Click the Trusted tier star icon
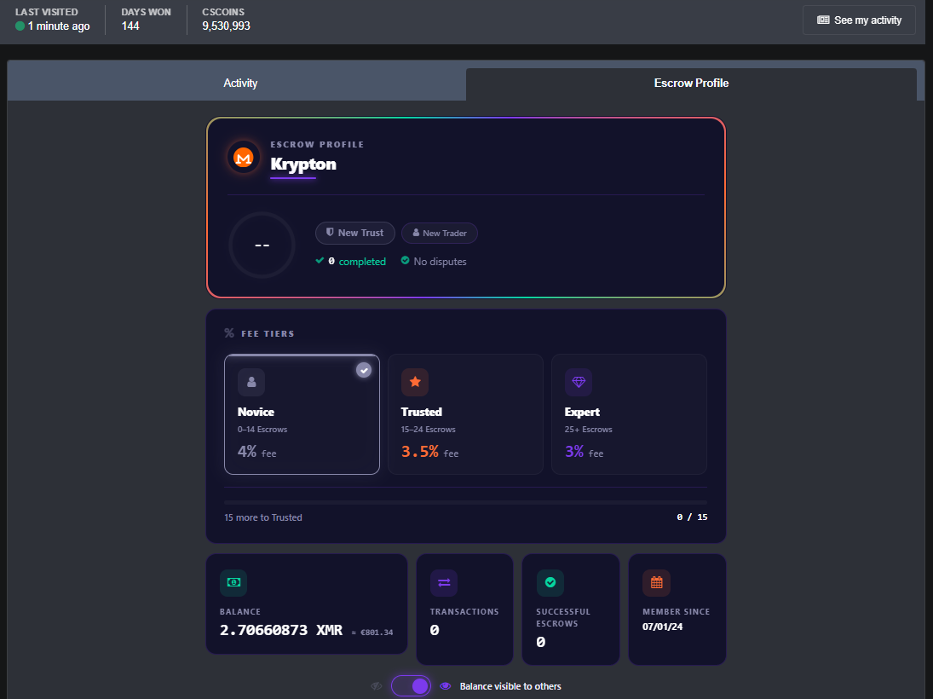The height and width of the screenshot is (699, 933). click(415, 382)
